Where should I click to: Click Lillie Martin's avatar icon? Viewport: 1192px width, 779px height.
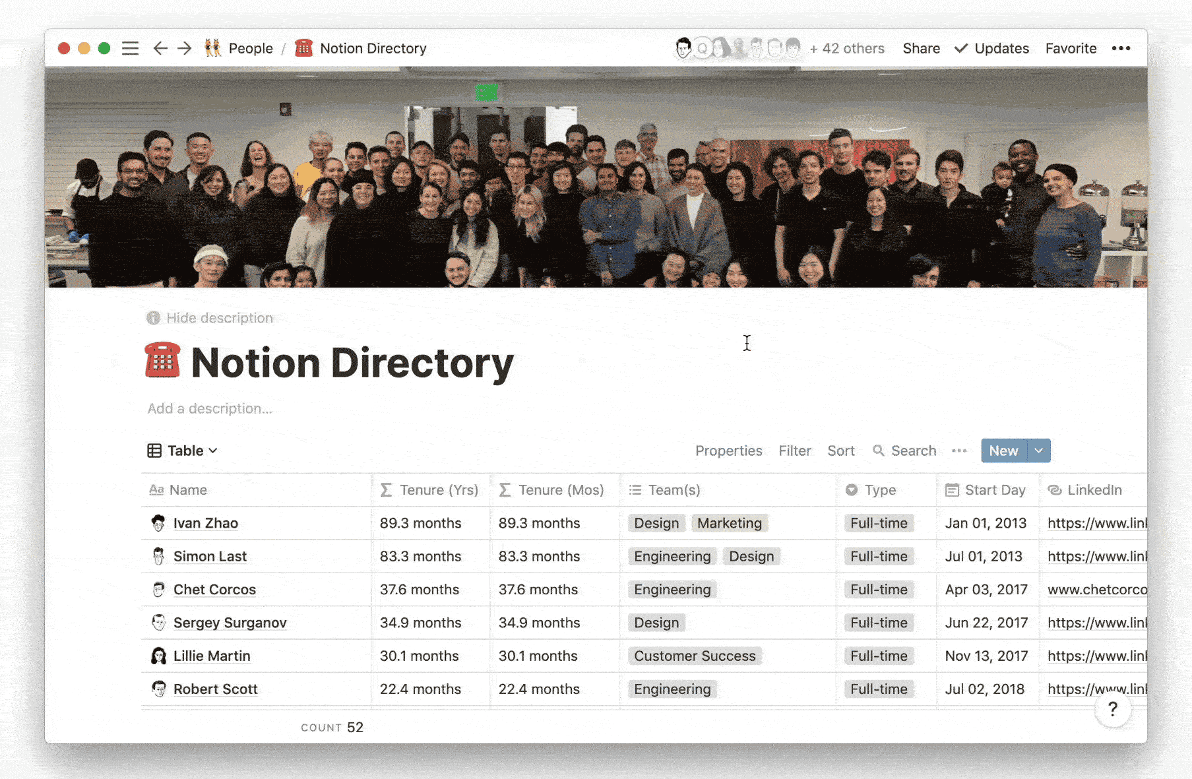pyautogui.click(x=158, y=656)
